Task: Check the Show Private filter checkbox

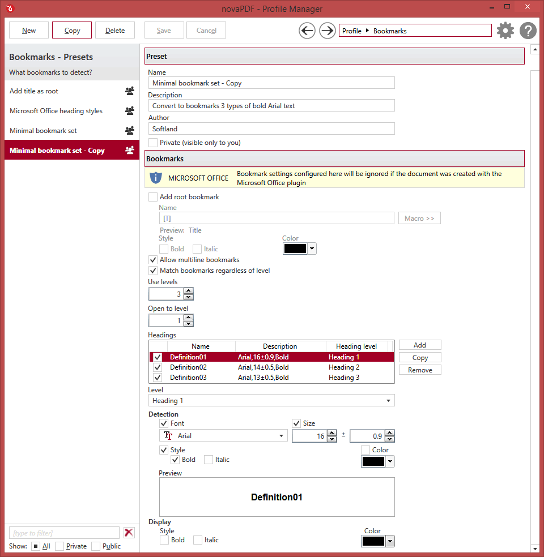Action: click(59, 546)
